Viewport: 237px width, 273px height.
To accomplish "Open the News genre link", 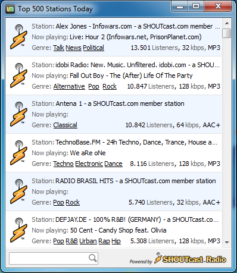I will tap(73, 48).
